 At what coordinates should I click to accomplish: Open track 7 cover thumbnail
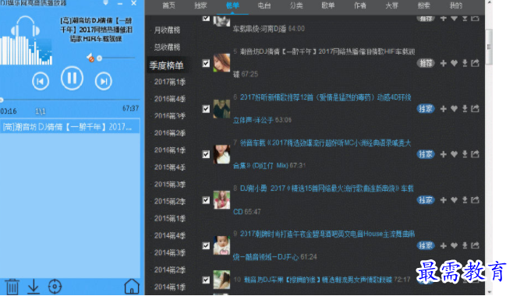click(221, 154)
